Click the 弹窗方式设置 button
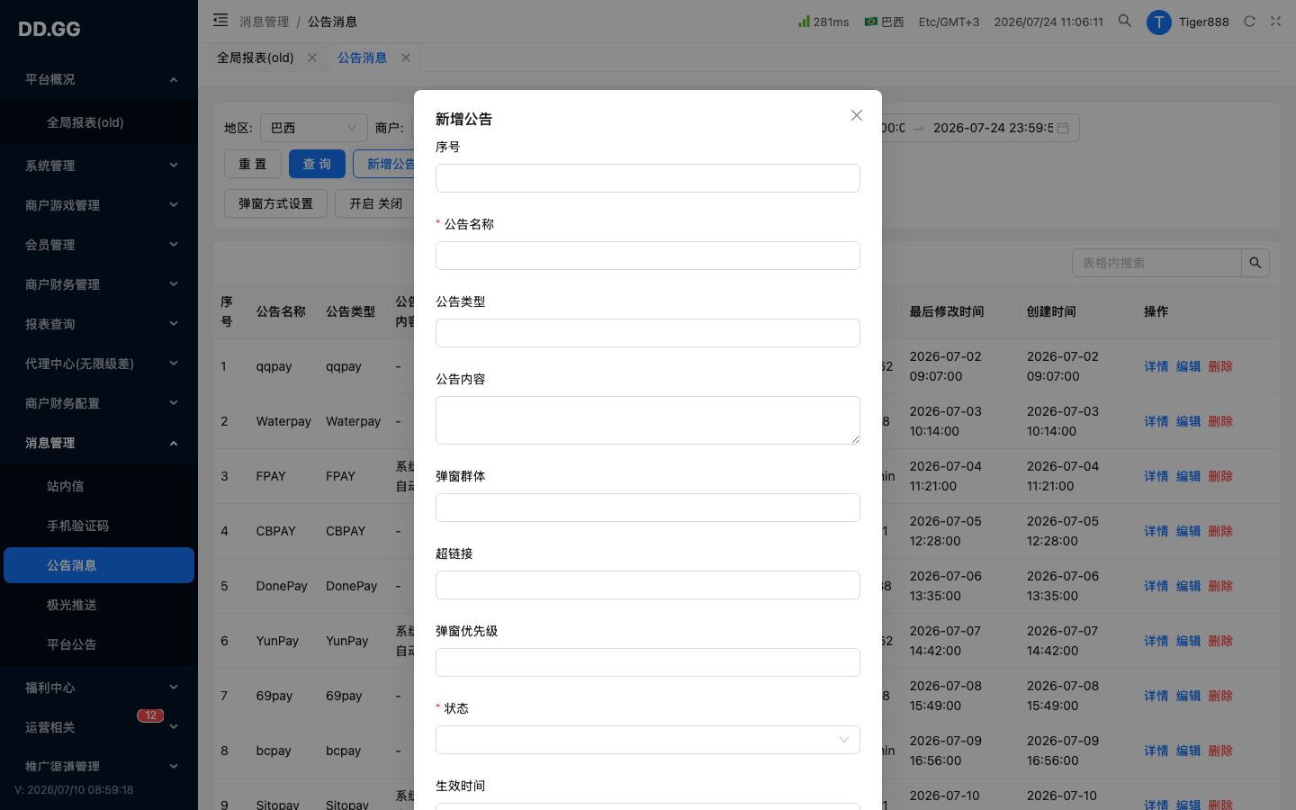Screen dimensions: 1296x810 275,203
